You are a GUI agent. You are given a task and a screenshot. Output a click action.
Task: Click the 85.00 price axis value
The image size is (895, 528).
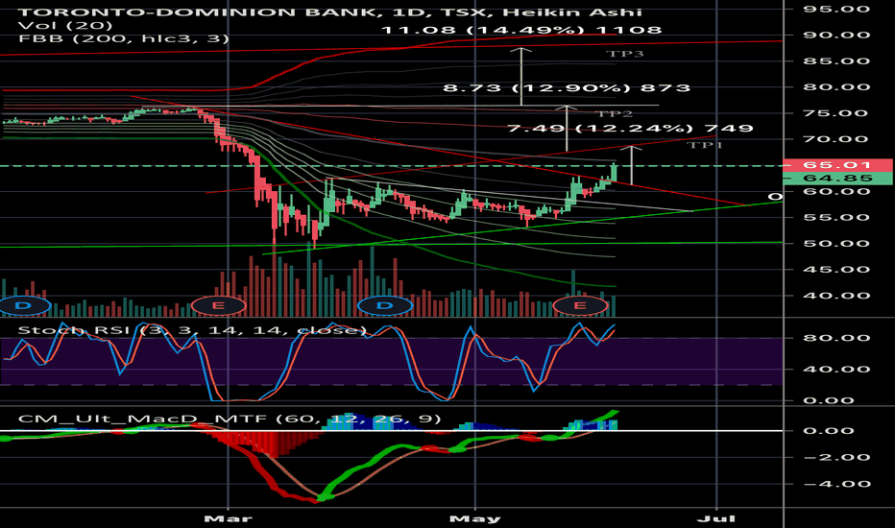(836, 61)
